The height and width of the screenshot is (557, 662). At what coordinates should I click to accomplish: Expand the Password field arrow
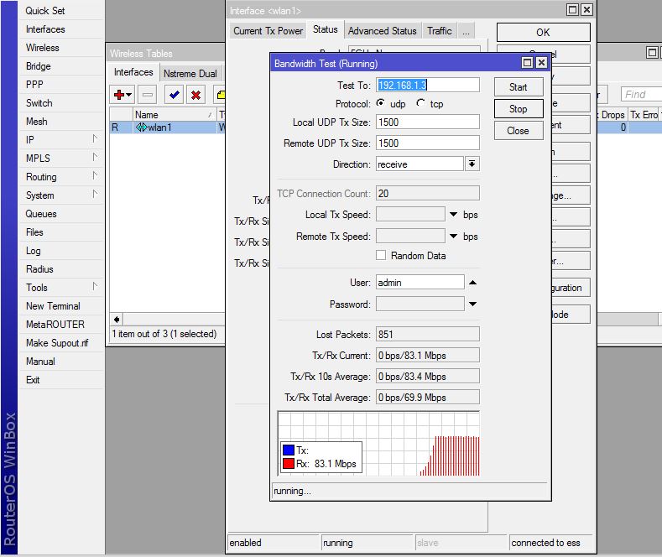coord(473,304)
